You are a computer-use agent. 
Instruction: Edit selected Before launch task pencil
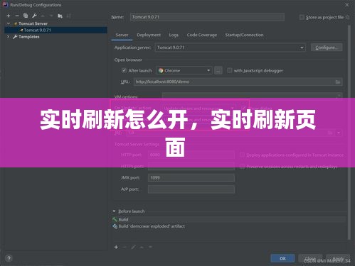coord(133,247)
